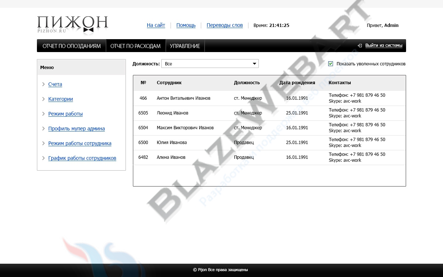
Task: Click the chevron beside График работы сотрудников
Action: click(44, 158)
